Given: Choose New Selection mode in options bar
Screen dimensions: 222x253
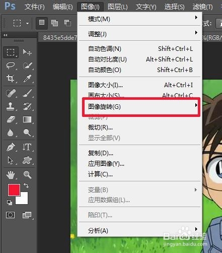Looking at the screenshot, I should [42, 23].
